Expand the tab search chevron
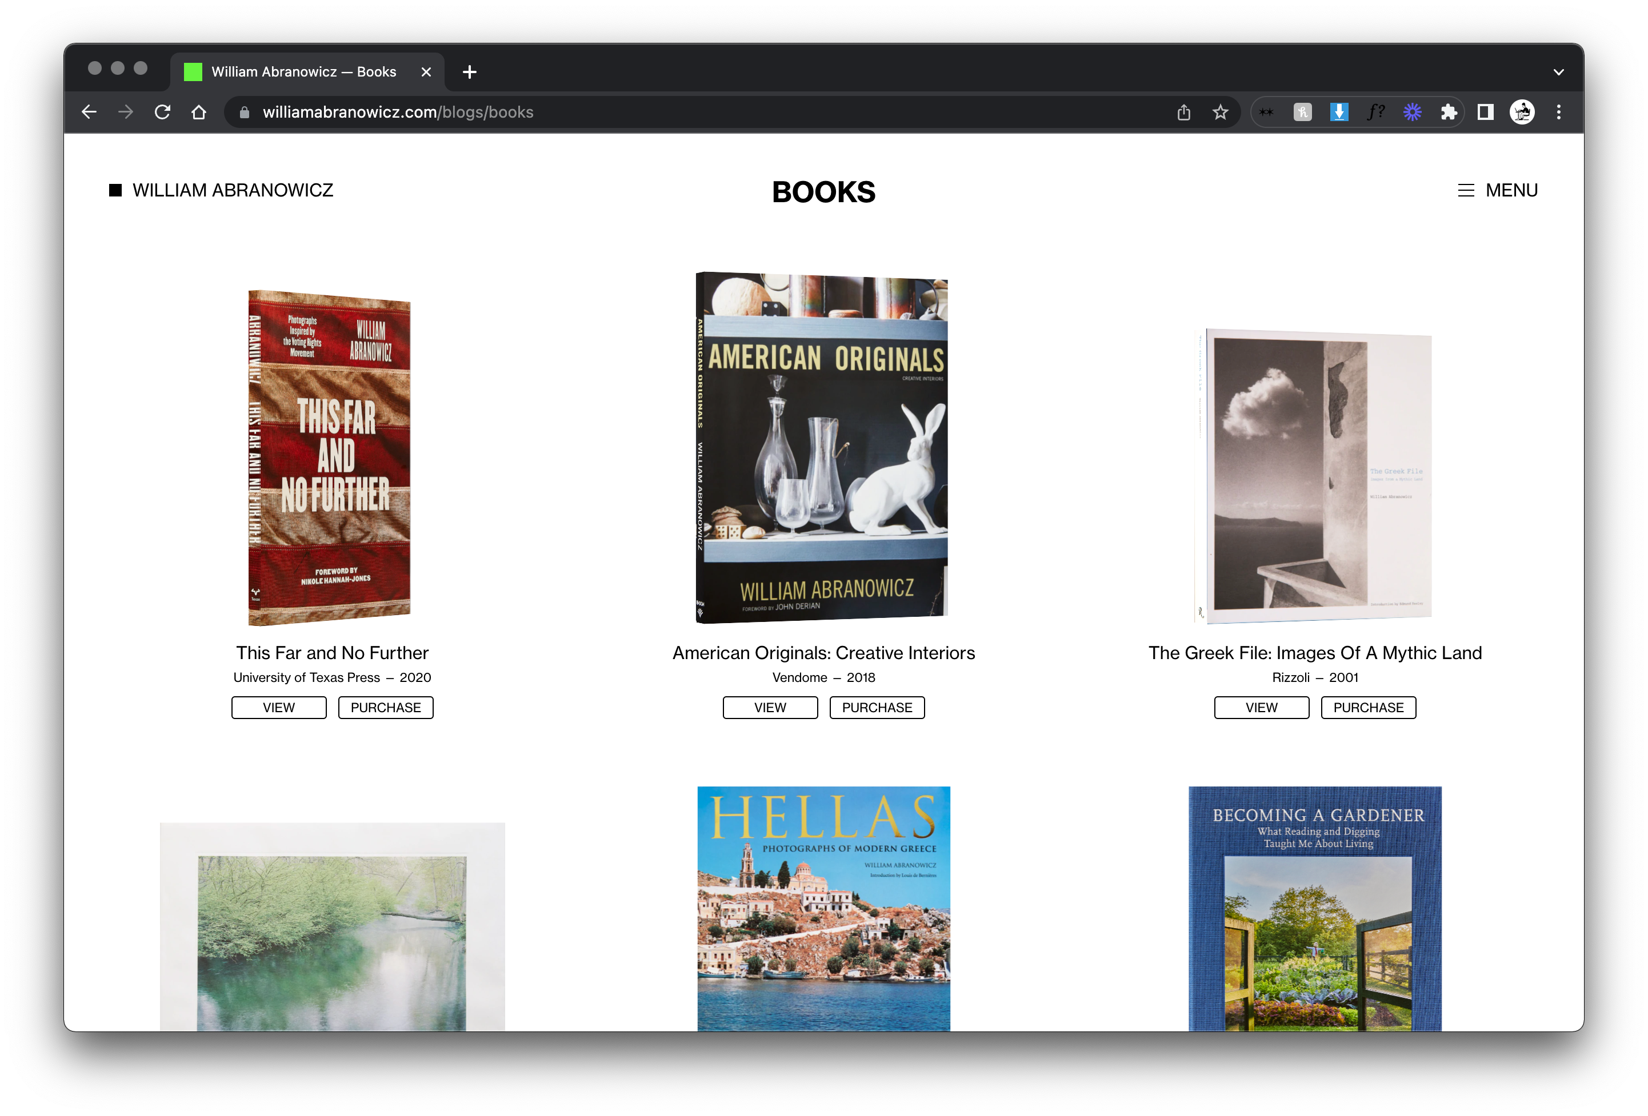 (1559, 73)
